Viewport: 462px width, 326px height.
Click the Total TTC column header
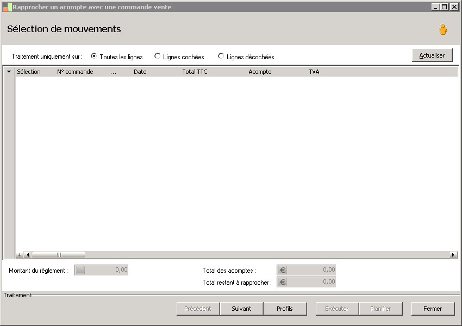(x=195, y=72)
